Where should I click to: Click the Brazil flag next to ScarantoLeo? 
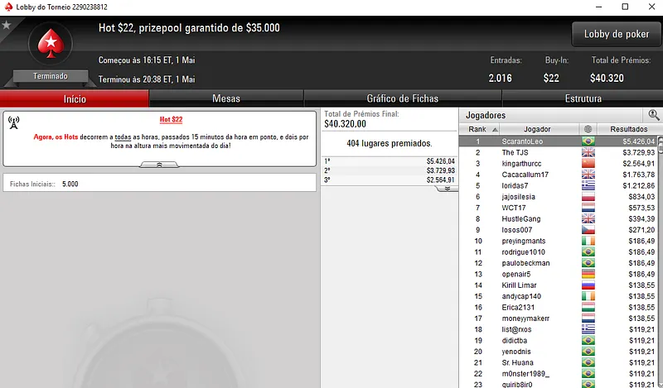(x=588, y=141)
